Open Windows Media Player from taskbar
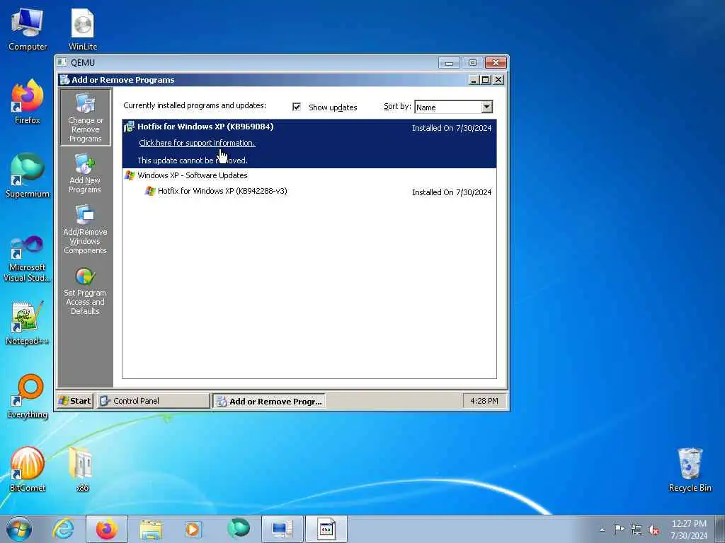The image size is (725, 543). point(193,529)
